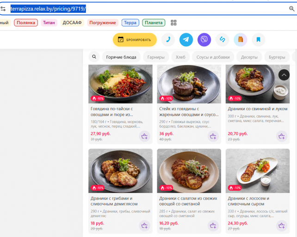Select the Горячие блюда category tab
Image resolution: width=297 pixels, height=237 pixels.
pos(121,57)
